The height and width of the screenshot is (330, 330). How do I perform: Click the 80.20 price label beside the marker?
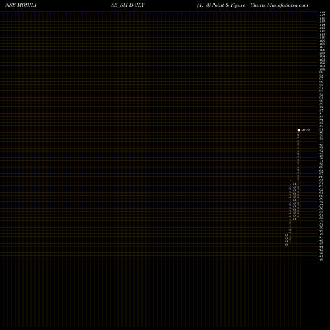(x=305, y=130)
